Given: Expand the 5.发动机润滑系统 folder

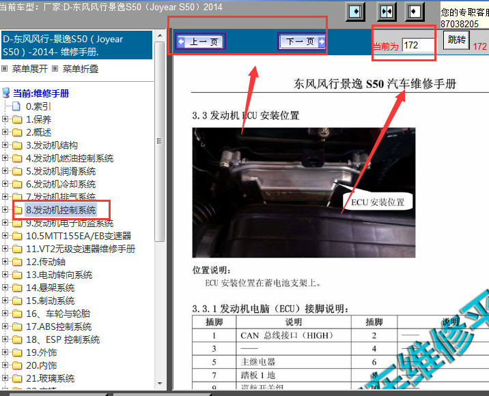Looking at the screenshot, I should pos(5,171).
